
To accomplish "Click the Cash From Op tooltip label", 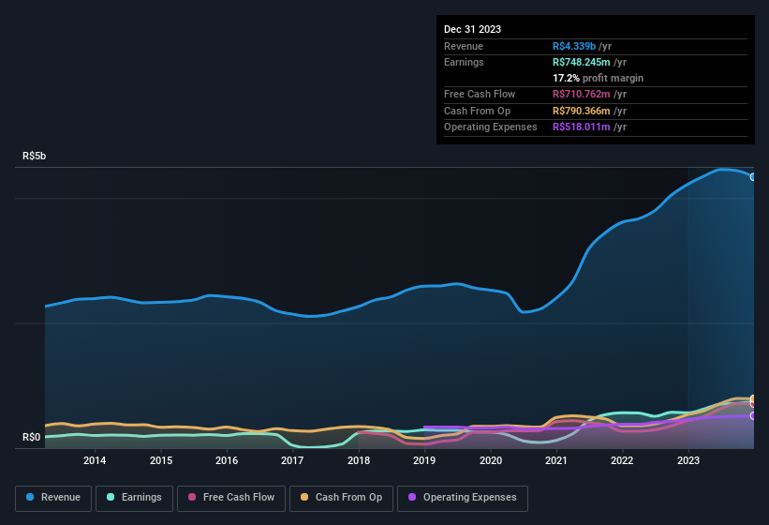I will click(477, 111).
